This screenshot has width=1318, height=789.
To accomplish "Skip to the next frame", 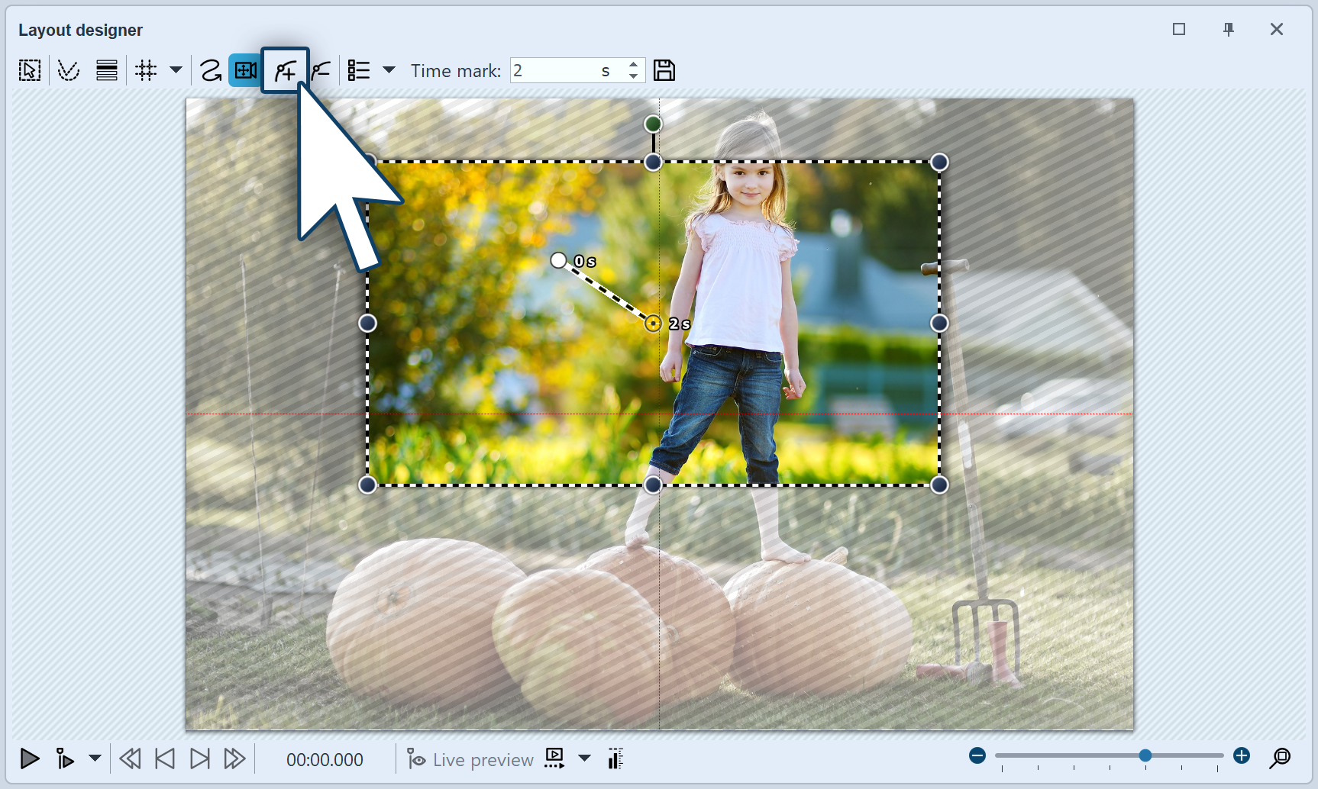I will (200, 758).
